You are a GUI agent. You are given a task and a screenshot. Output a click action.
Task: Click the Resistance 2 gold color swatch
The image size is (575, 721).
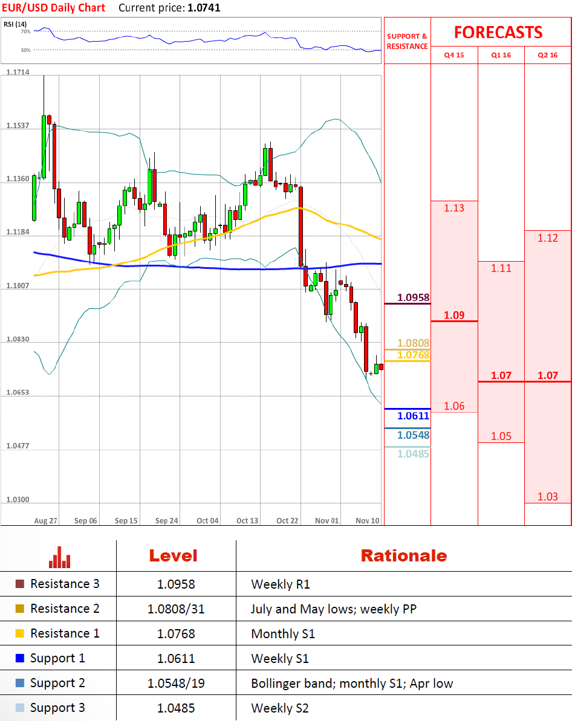[20, 609]
